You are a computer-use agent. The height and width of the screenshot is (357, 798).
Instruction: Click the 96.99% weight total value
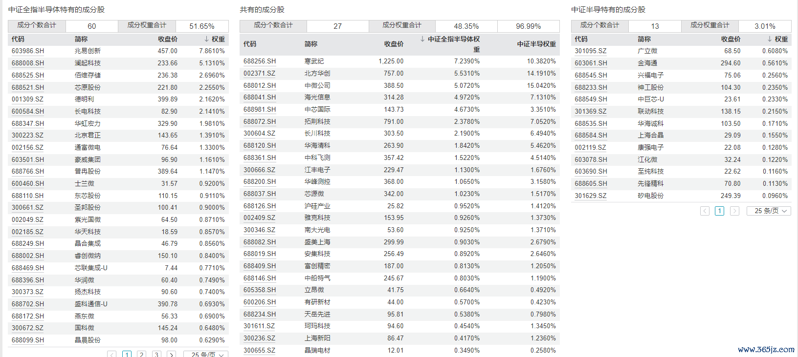(x=529, y=26)
